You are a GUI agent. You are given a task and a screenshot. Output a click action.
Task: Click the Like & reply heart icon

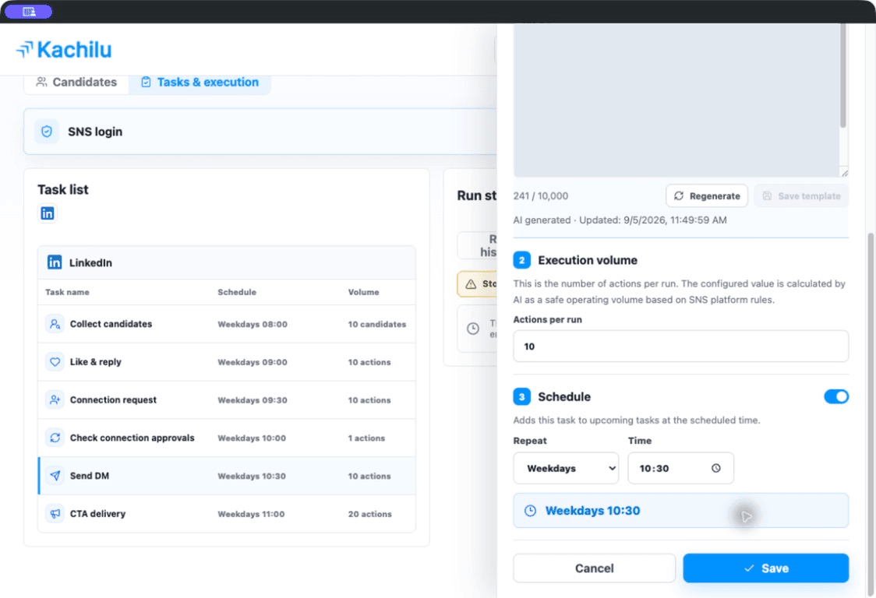(x=55, y=362)
